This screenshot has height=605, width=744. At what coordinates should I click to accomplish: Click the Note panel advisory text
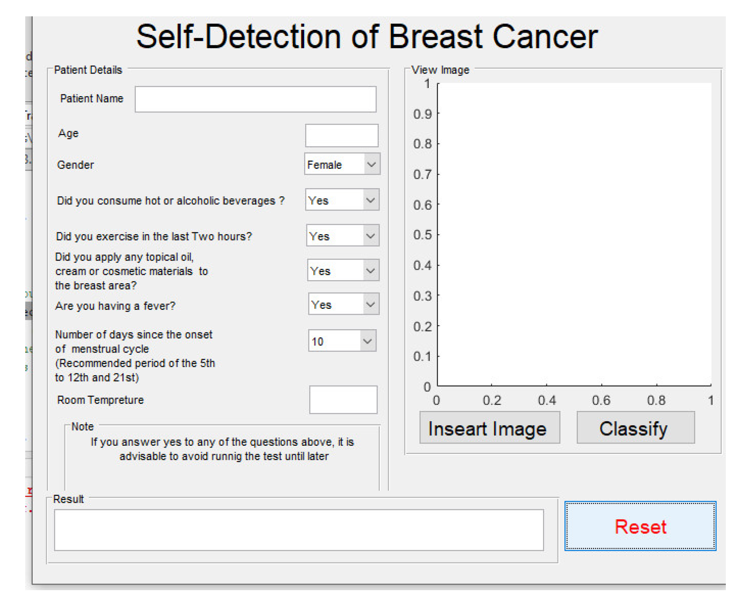pyautogui.click(x=223, y=449)
